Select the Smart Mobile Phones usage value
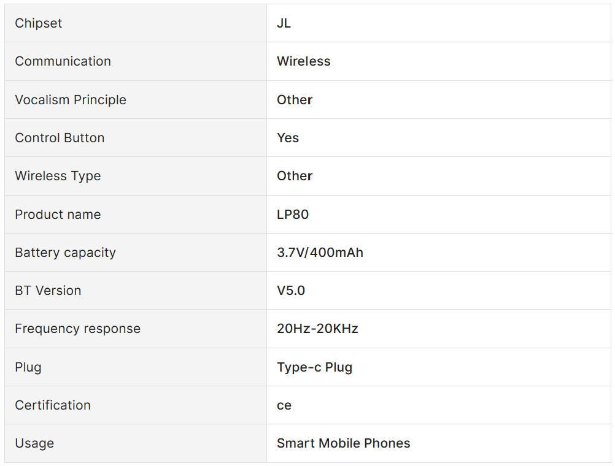 point(343,443)
